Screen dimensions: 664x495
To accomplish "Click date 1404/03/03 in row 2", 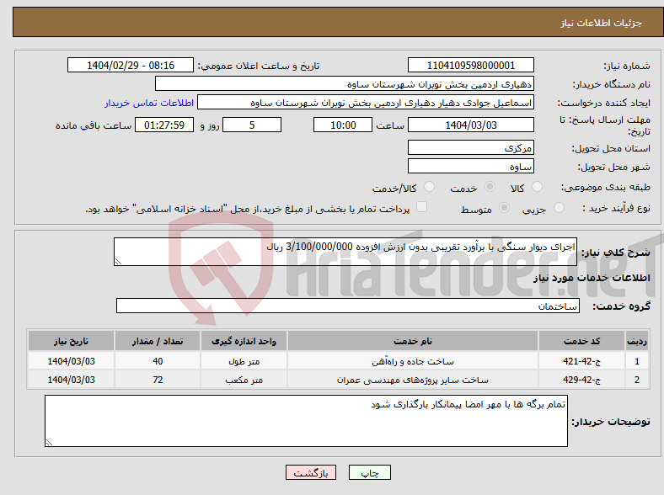I will point(71,380).
